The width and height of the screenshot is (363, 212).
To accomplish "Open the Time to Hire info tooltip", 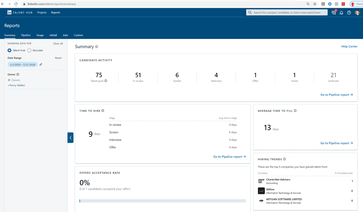I will coord(102,110).
